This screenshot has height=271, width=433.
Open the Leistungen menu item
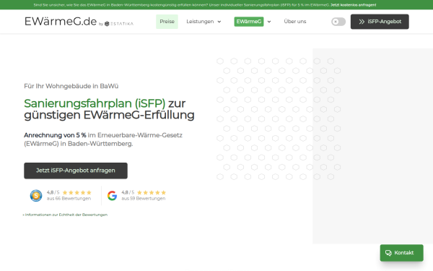(x=200, y=22)
